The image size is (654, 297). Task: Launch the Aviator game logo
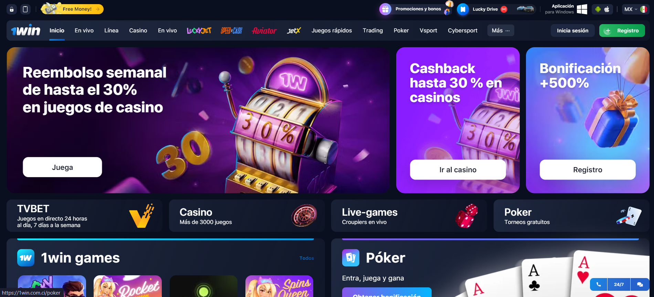(x=264, y=31)
